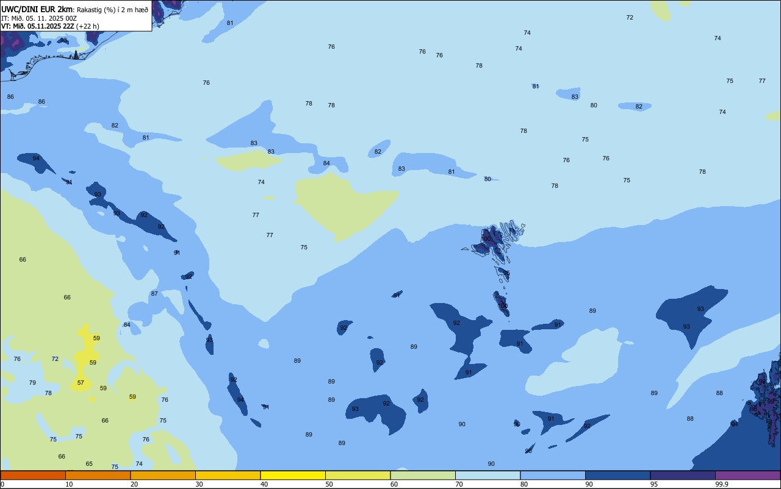
Task: Select the legend tick label "95"
Action: coord(654,484)
